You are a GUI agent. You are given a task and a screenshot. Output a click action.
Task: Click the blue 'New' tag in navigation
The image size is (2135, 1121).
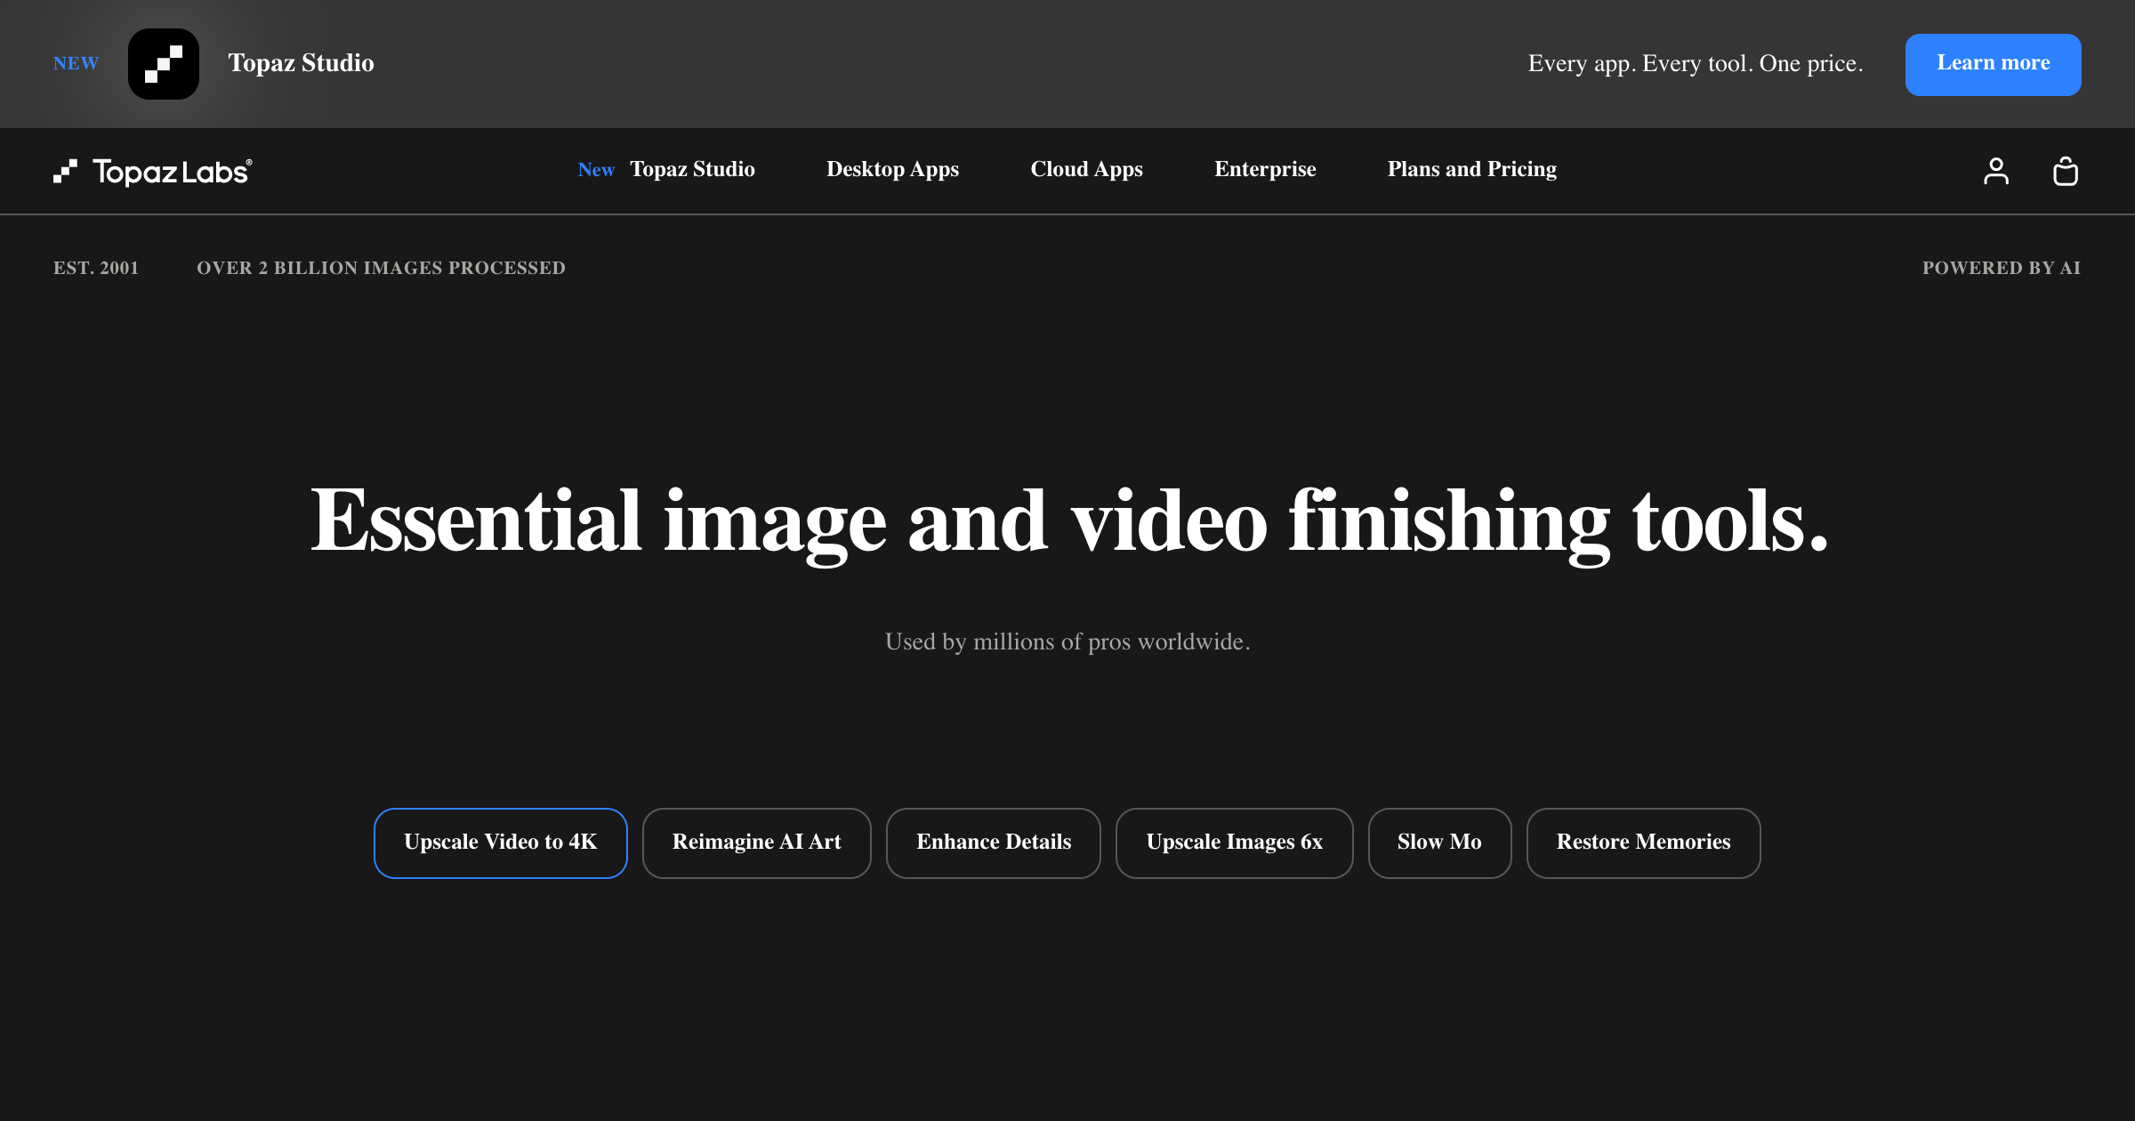pos(596,170)
